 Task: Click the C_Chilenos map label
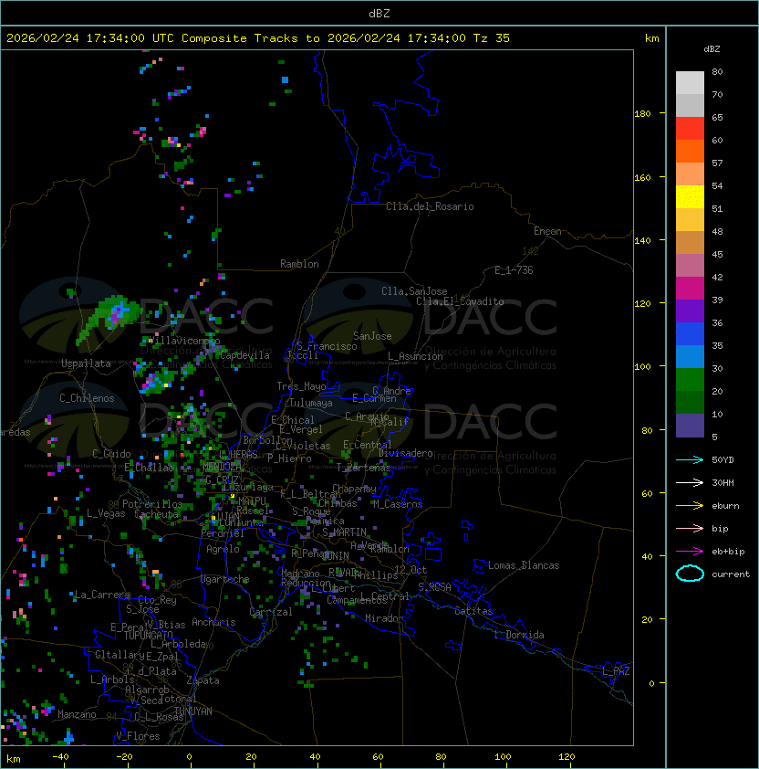87,398
